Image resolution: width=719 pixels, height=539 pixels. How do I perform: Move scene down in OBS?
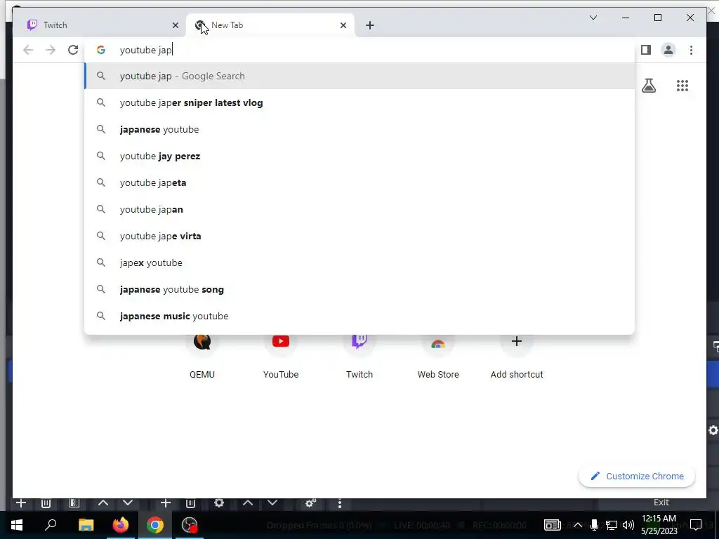pyautogui.click(x=128, y=503)
